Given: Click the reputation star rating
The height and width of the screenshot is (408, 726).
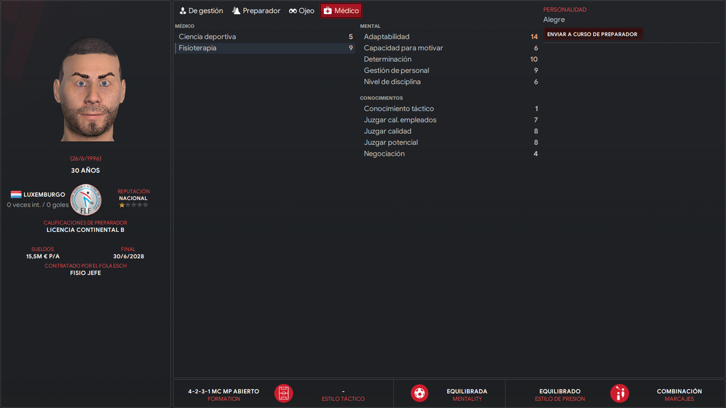Looking at the screenshot, I should point(133,205).
